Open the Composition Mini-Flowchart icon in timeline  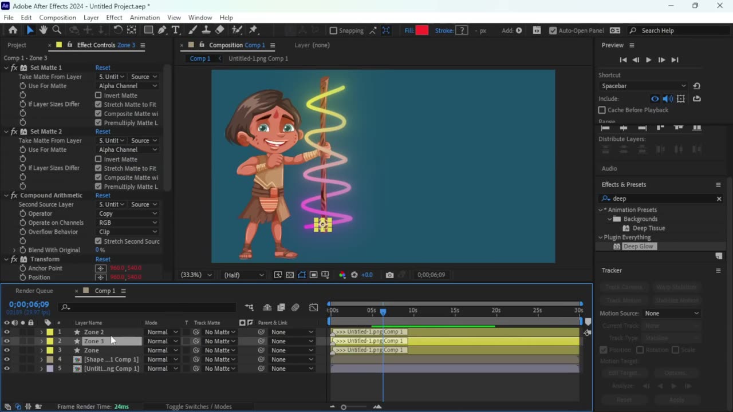coord(249,308)
